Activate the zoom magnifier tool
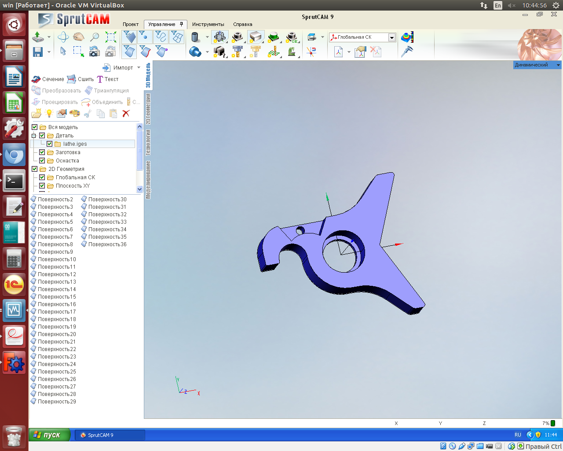 point(94,37)
